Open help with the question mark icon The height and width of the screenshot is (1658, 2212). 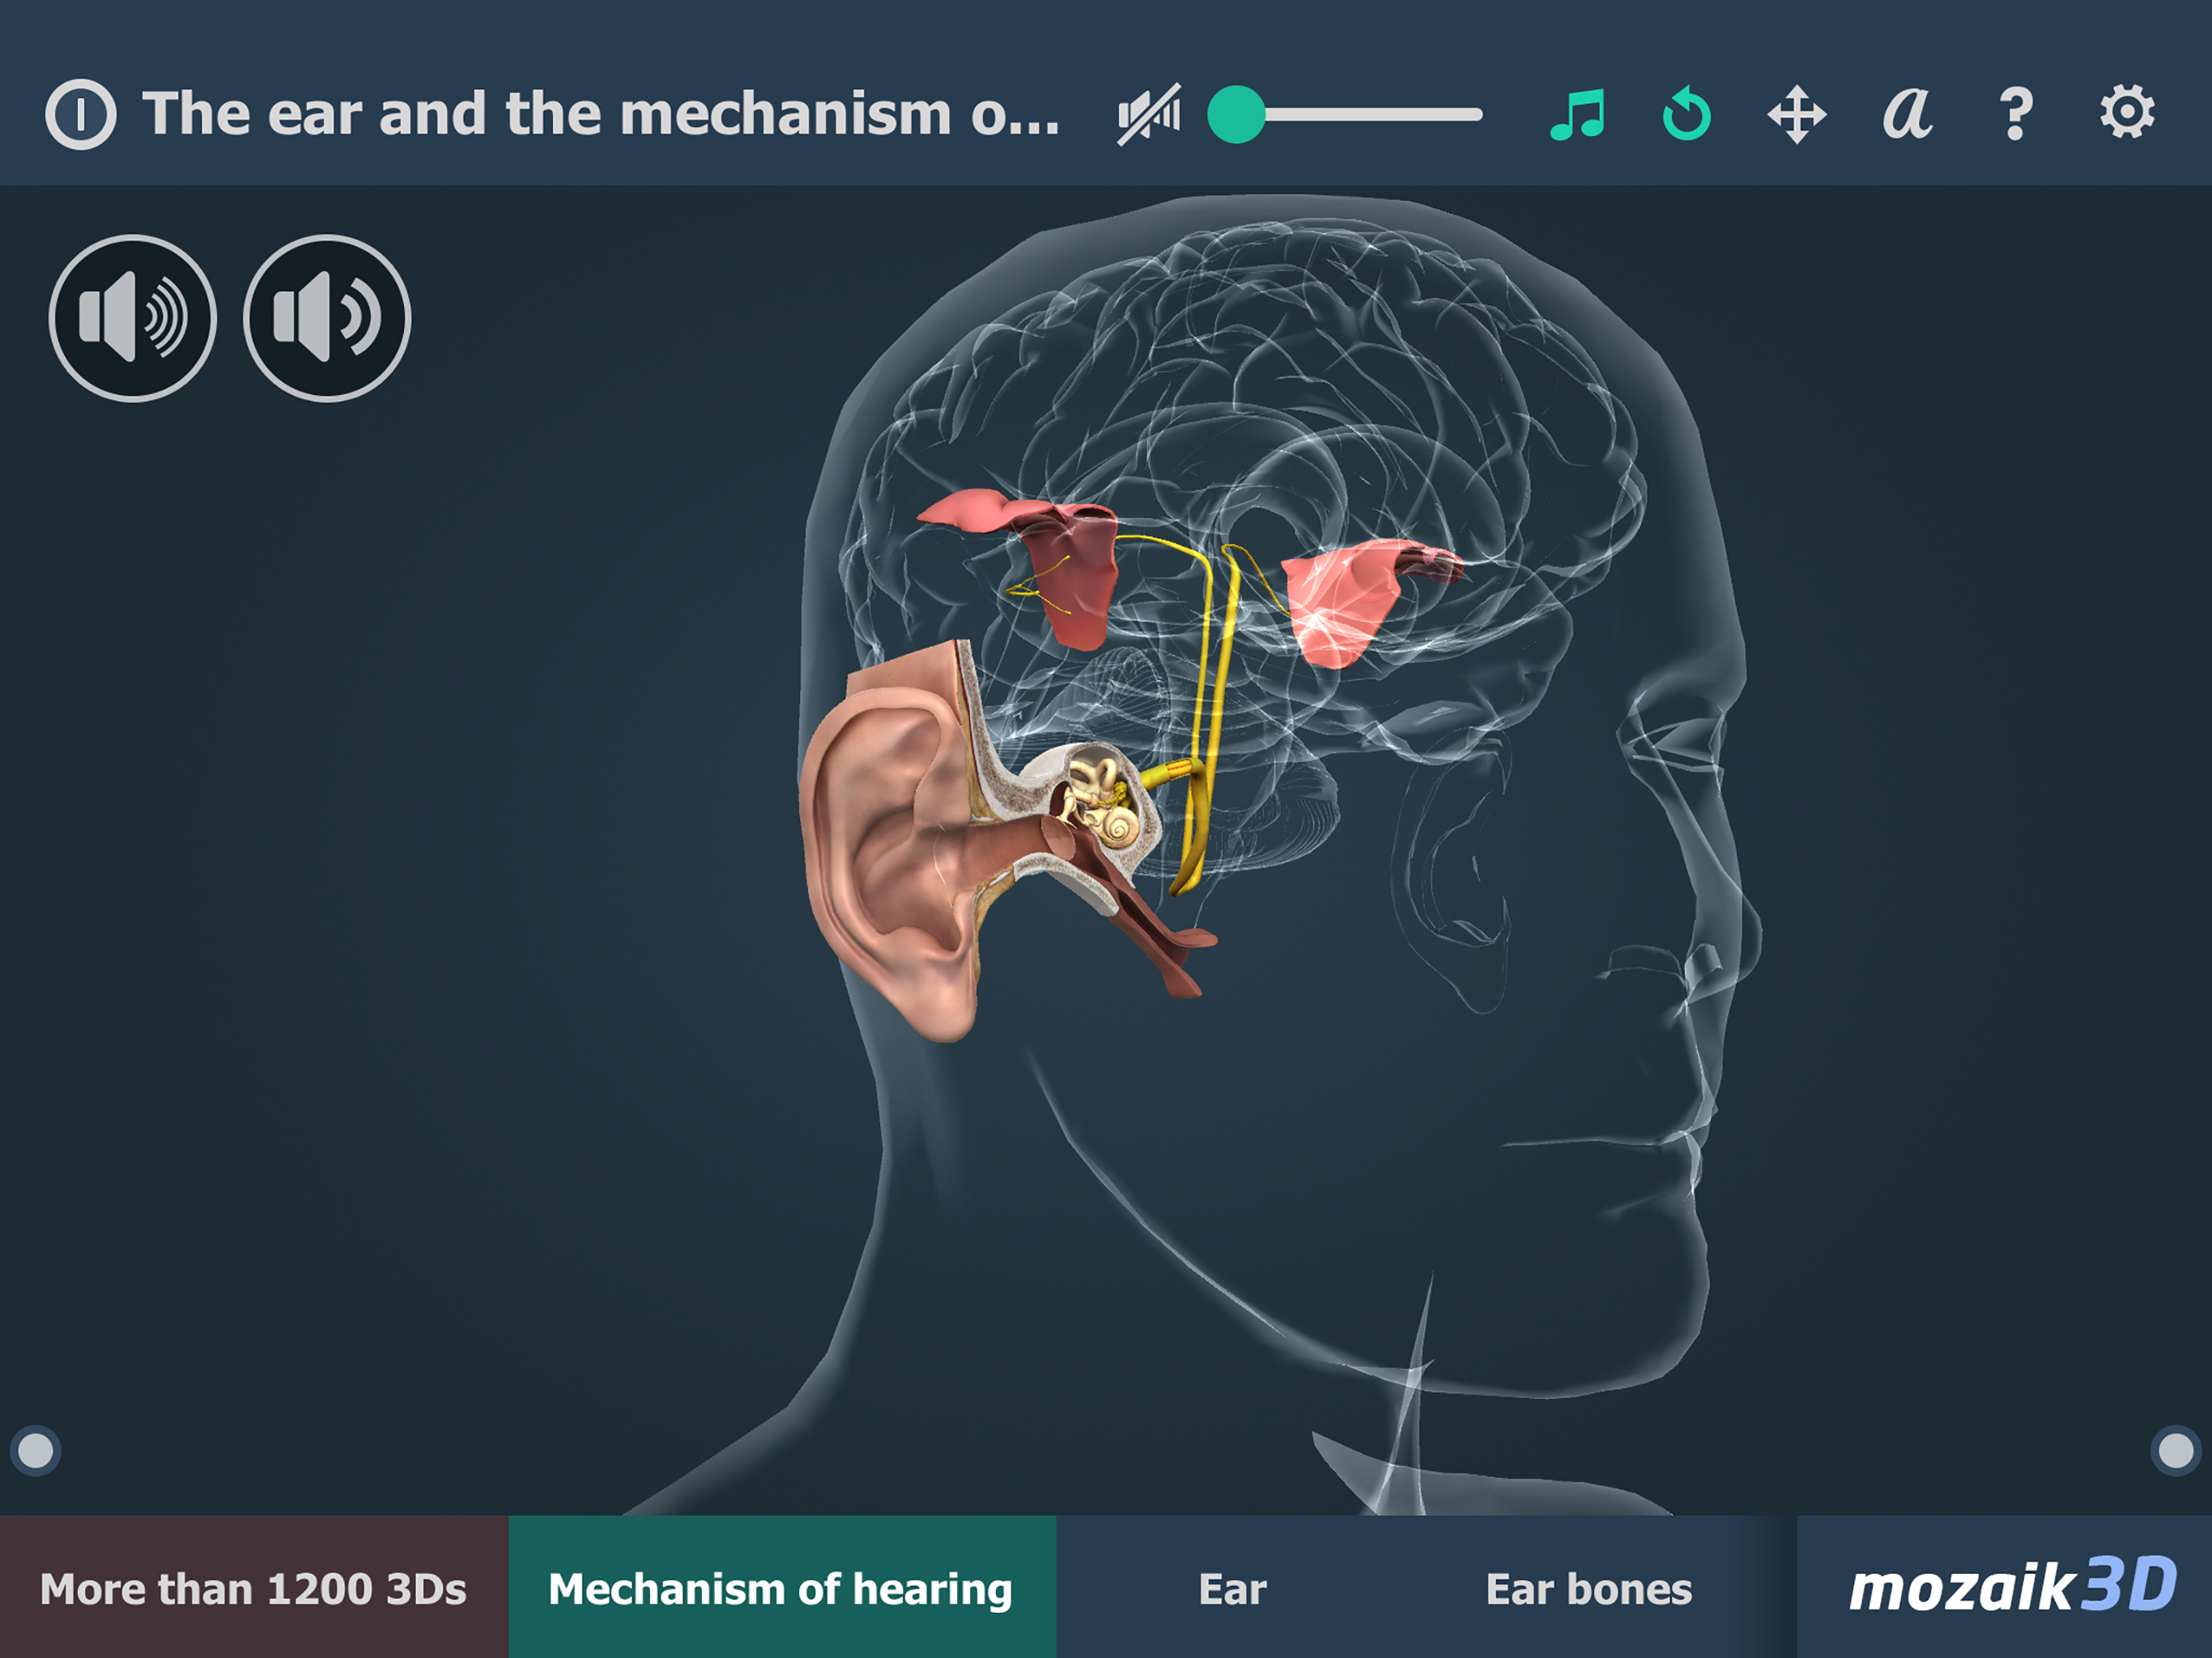pyautogui.click(x=2017, y=114)
